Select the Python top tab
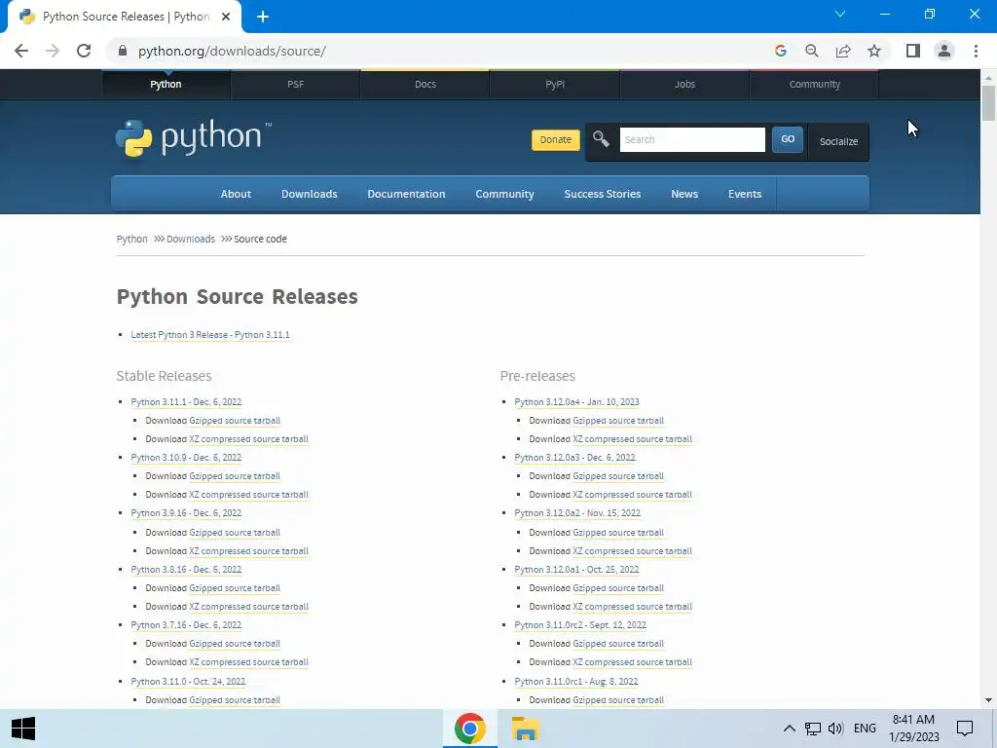The image size is (997, 748). click(x=166, y=84)
